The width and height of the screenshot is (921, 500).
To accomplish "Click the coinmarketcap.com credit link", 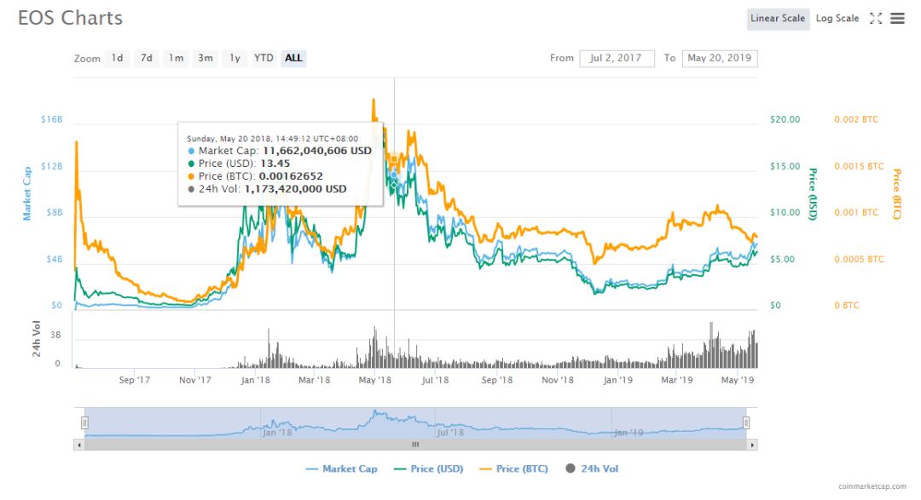I will point(872,486).
